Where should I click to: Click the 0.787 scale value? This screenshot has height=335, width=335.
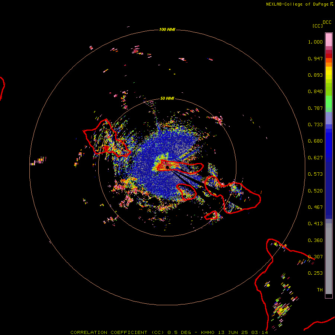click(315, 108)
